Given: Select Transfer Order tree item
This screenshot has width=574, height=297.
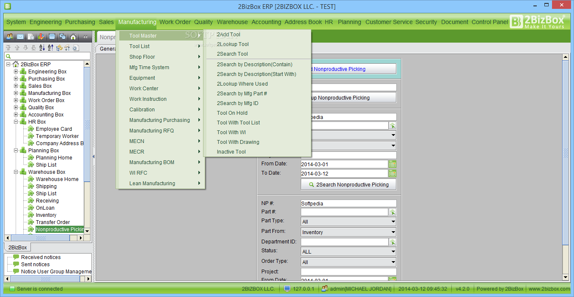Looking at the screenshot, I should (x=53, y=222).
